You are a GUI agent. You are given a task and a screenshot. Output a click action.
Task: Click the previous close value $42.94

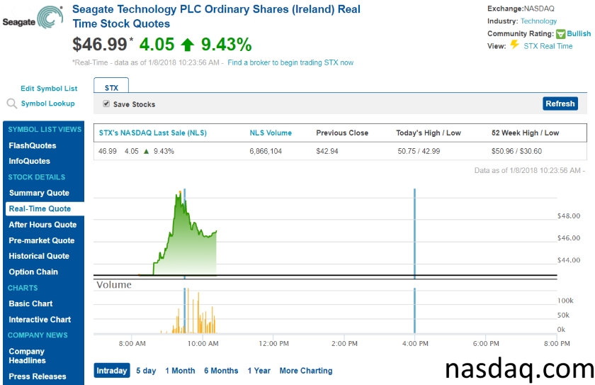coord(327,151)
